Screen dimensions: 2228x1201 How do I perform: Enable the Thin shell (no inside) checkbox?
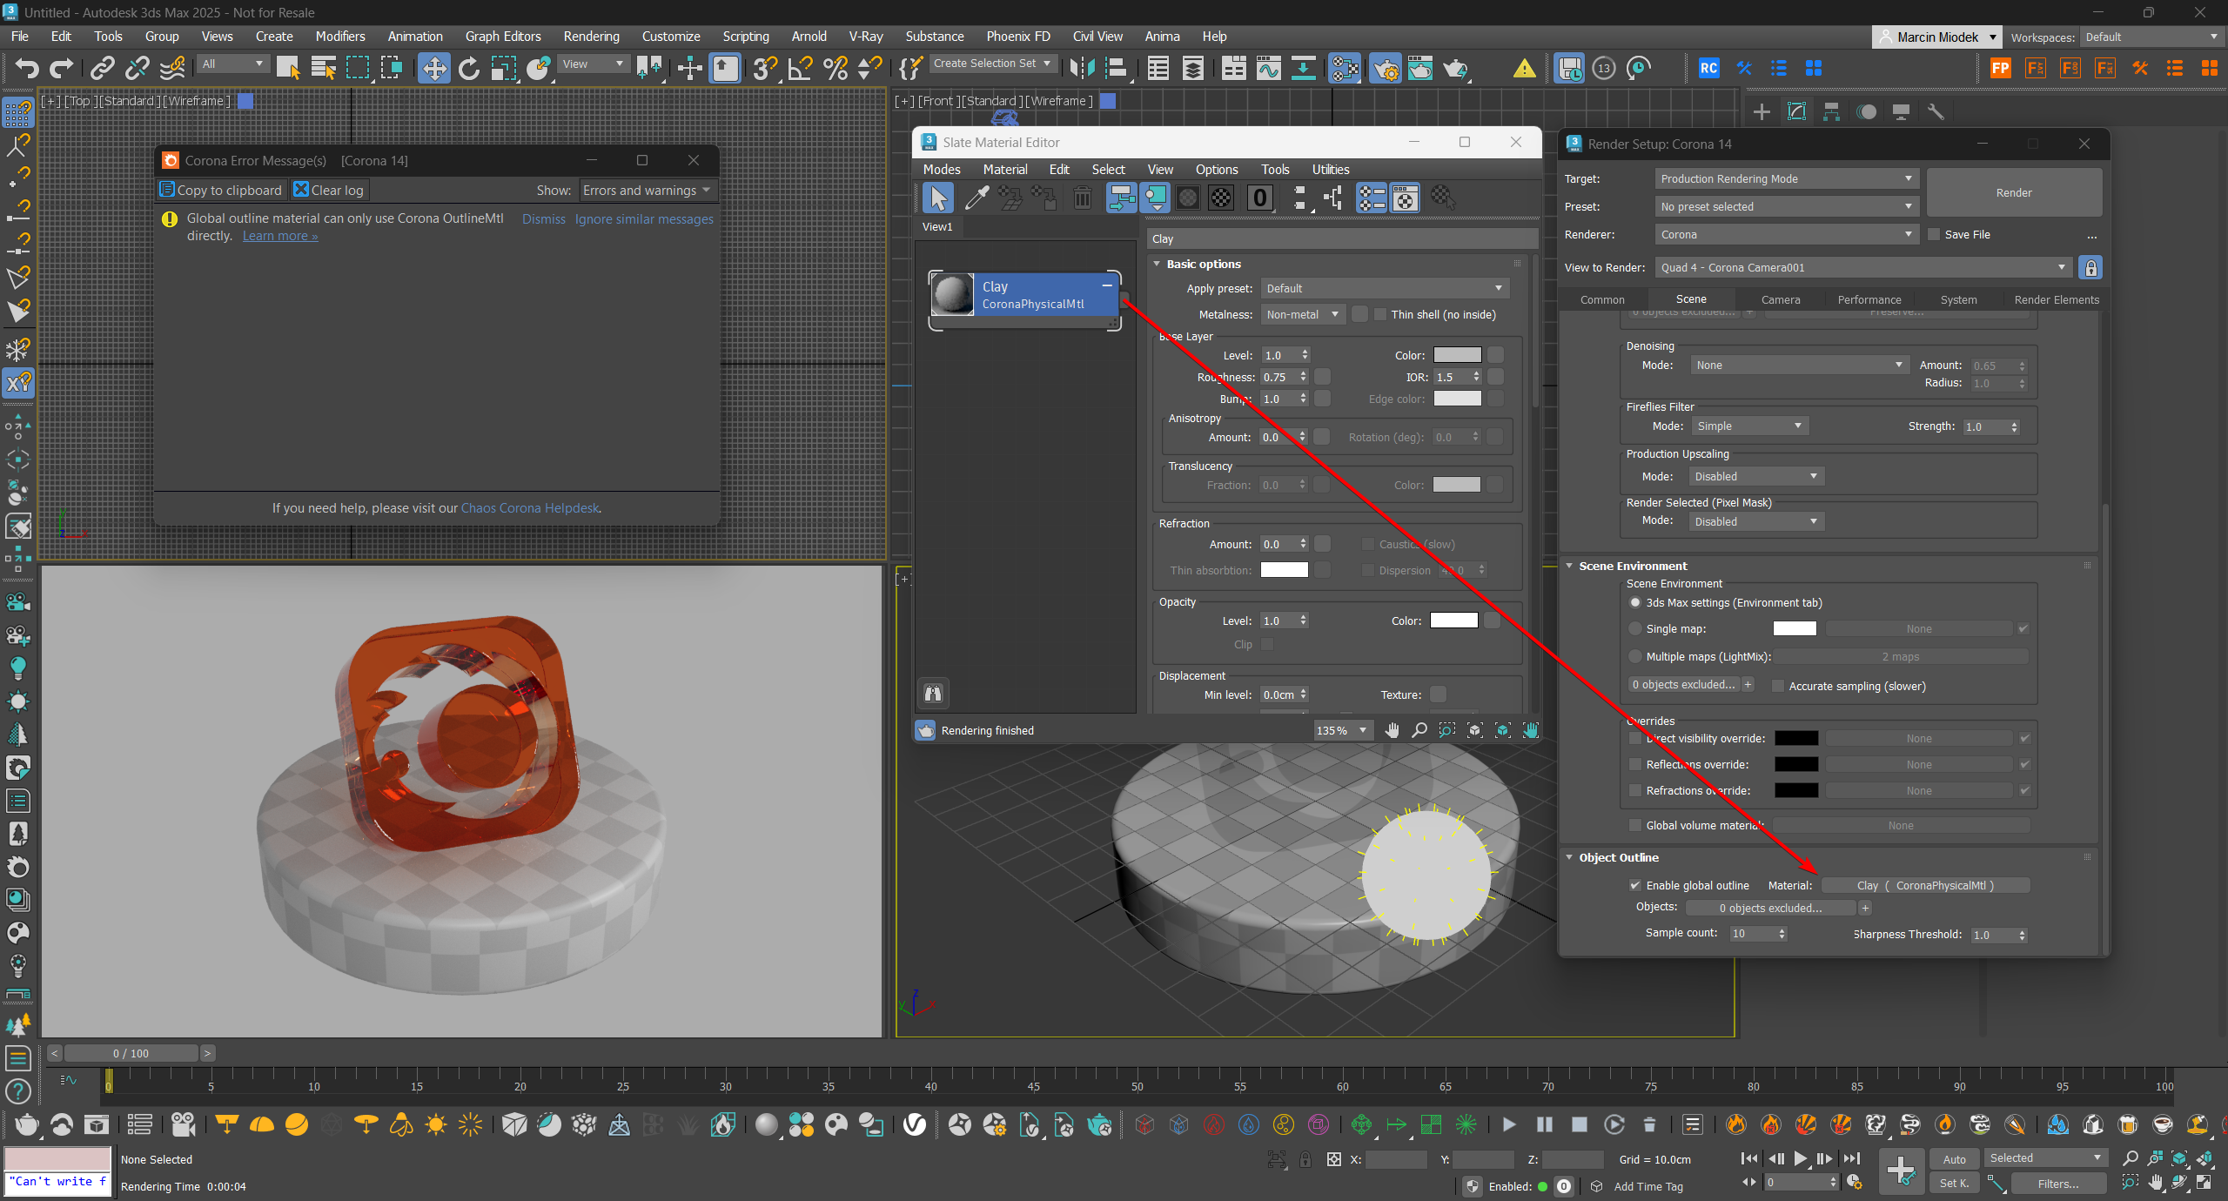coord(1381,314)
